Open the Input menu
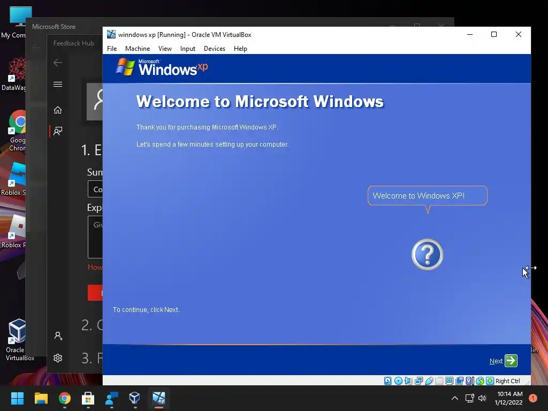The image size is (548, 411). point(188,49)
